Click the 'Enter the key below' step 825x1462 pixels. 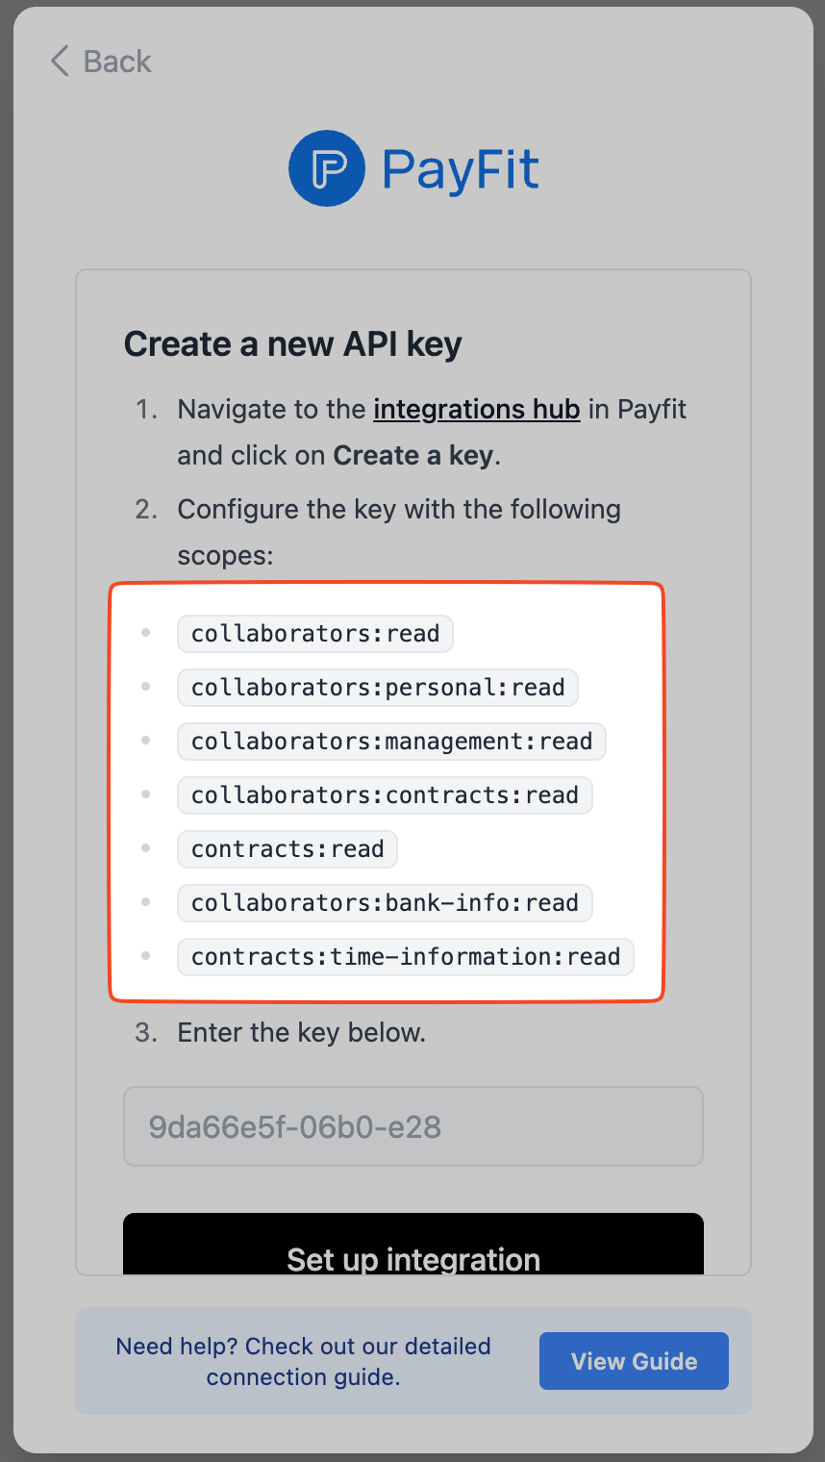[301, 1033]
